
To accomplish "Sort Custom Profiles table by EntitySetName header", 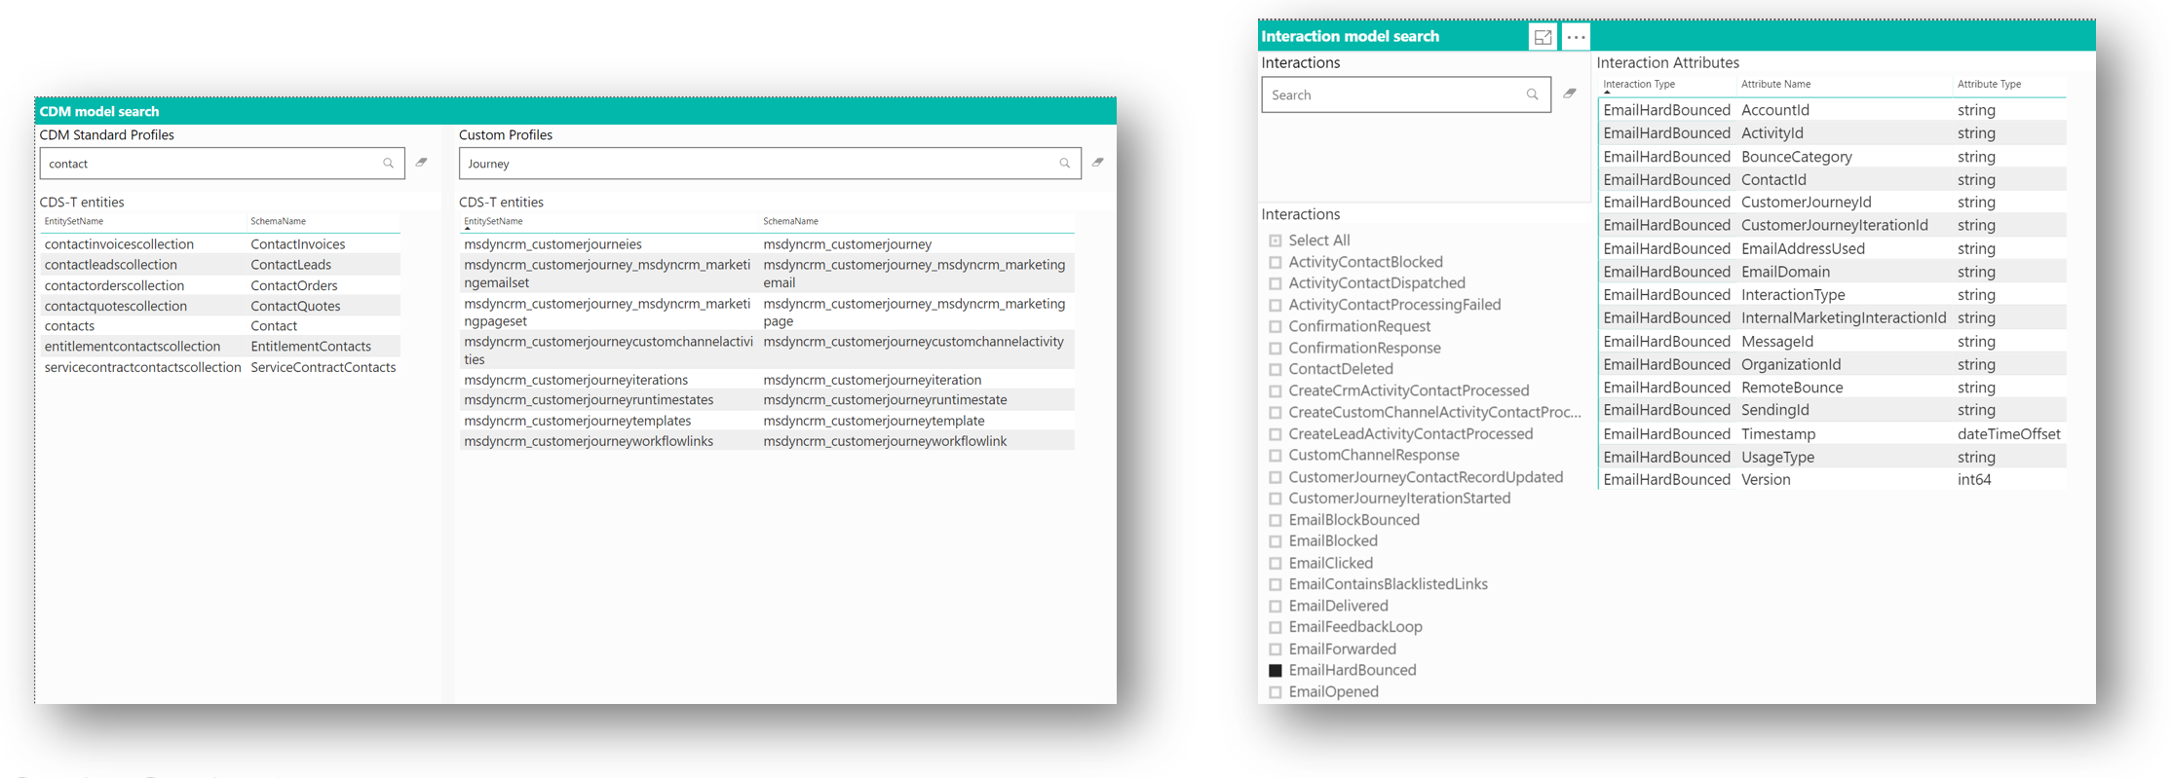I will pyautogui.click(x=493, y=221).
